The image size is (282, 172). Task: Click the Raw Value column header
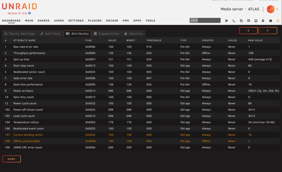(255, 41)
